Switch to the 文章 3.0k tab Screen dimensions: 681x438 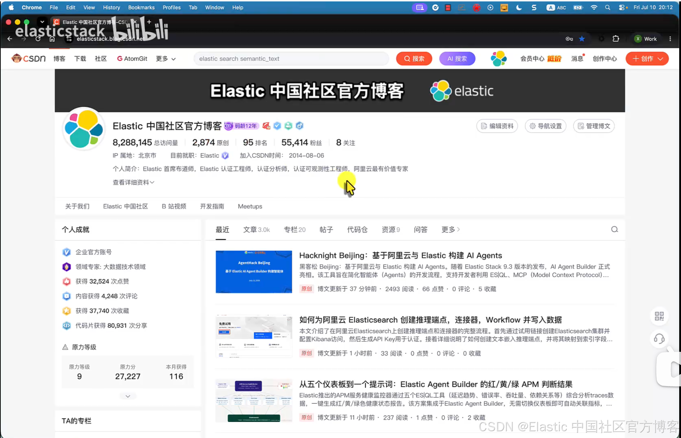(x=256, y=230)
